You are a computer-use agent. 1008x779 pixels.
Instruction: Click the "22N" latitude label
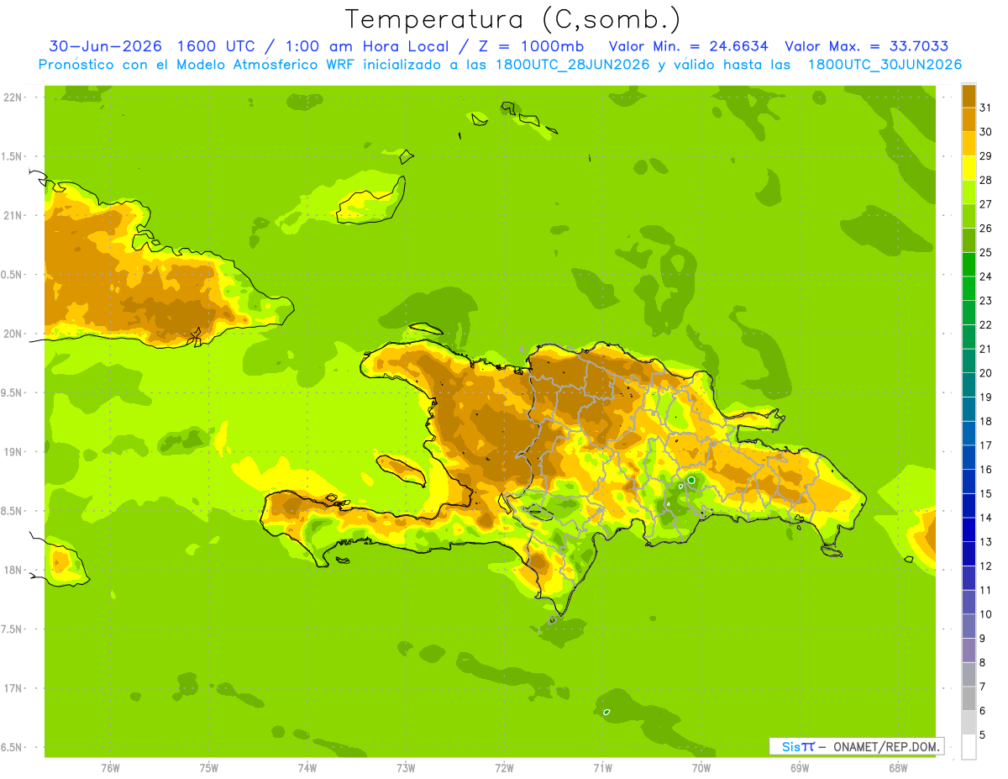(x=13, y=97)
